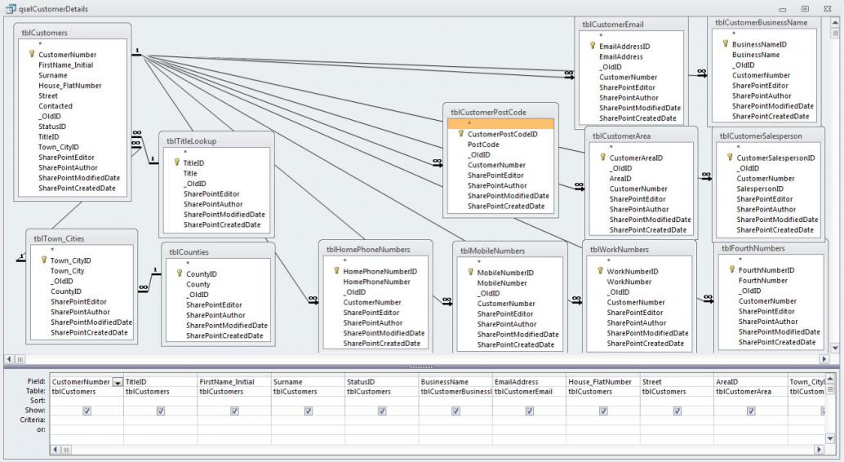Toggle Show checkbox for EmailAddress column

[x=529, y=411]
